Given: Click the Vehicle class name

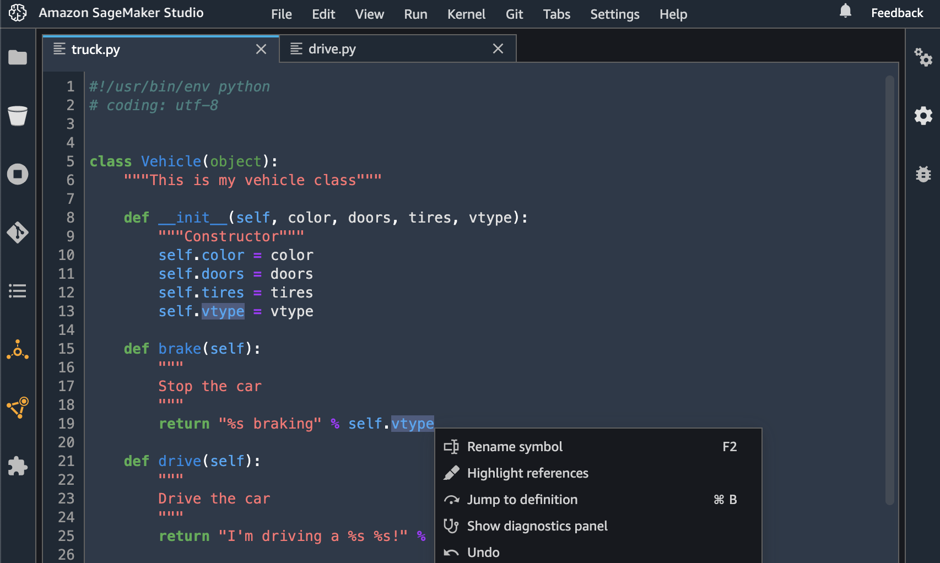Looking at the screenshot, I should click(x=171, y=161).
